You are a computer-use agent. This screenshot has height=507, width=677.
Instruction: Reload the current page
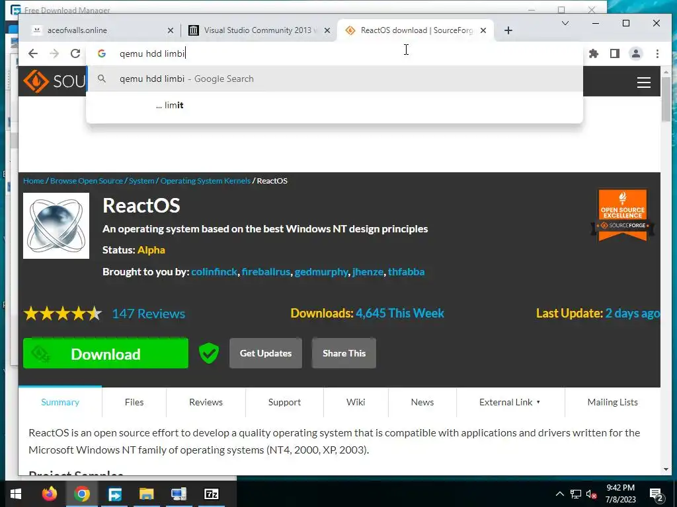click(75, 53)
